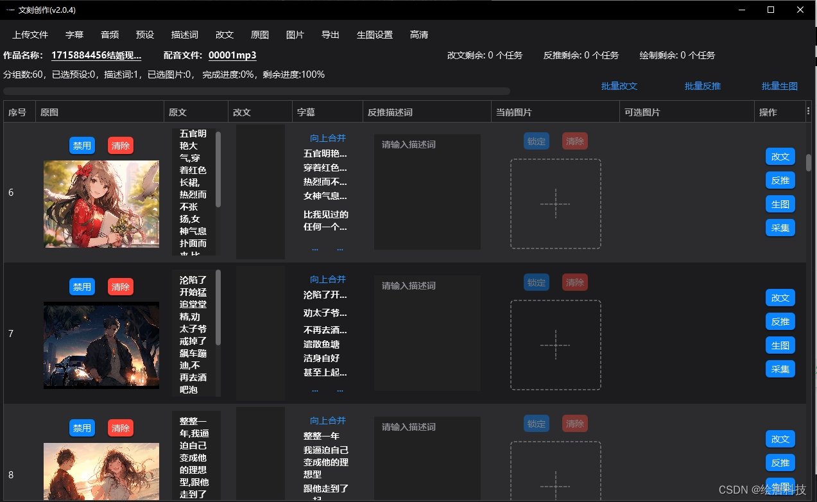Image resolution: width=817 pixels, height=502 pixels.
Task: Open the 字幕 menu
Action: (74, 35)
